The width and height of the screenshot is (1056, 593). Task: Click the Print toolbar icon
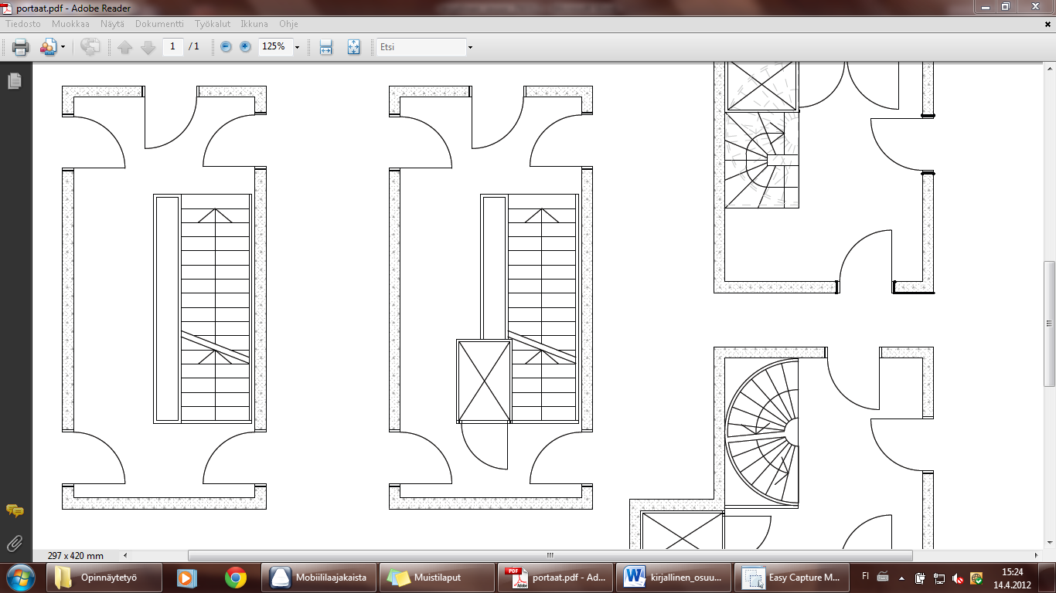[21, 47]
